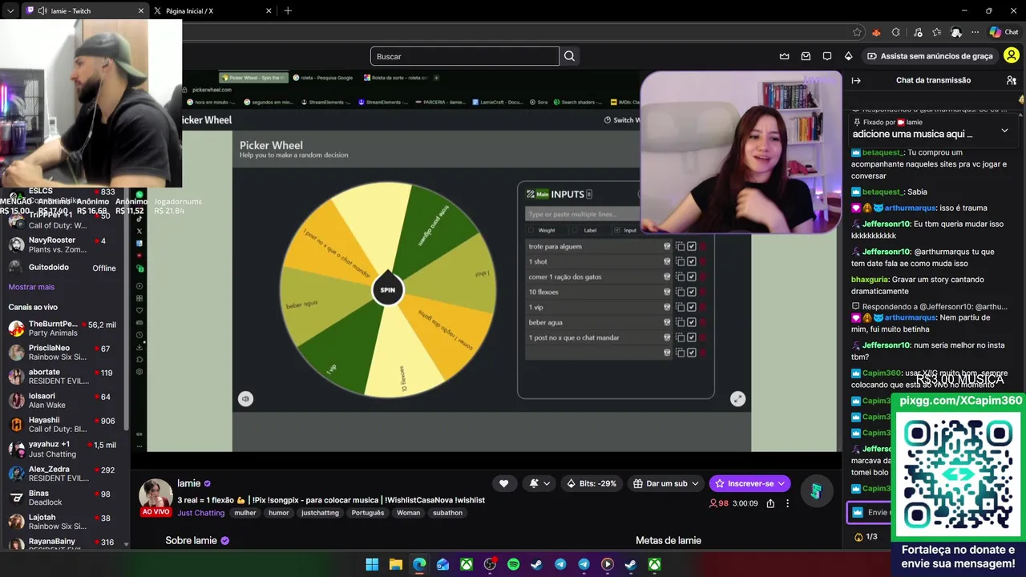
Task: Toggle checkbox for 'trote para alguem' input
Action: click(x=692, y=246)
